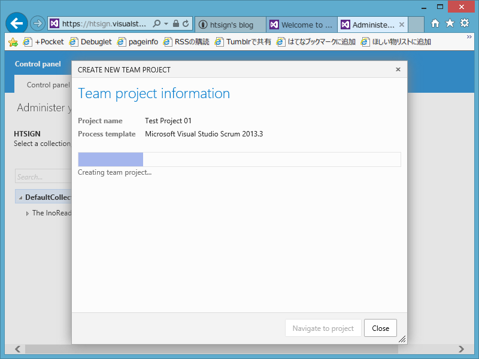The image size is (479, 359).
Task: Switch to the Welcome to tab
Action: (x=302, y=25)
